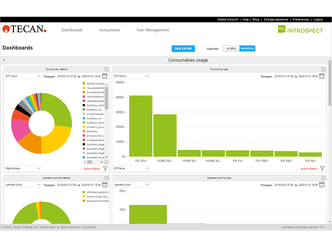Click the method legend vertical scrollbar thumb
Screen dimensions: 332x247
(x=107, y=98)
